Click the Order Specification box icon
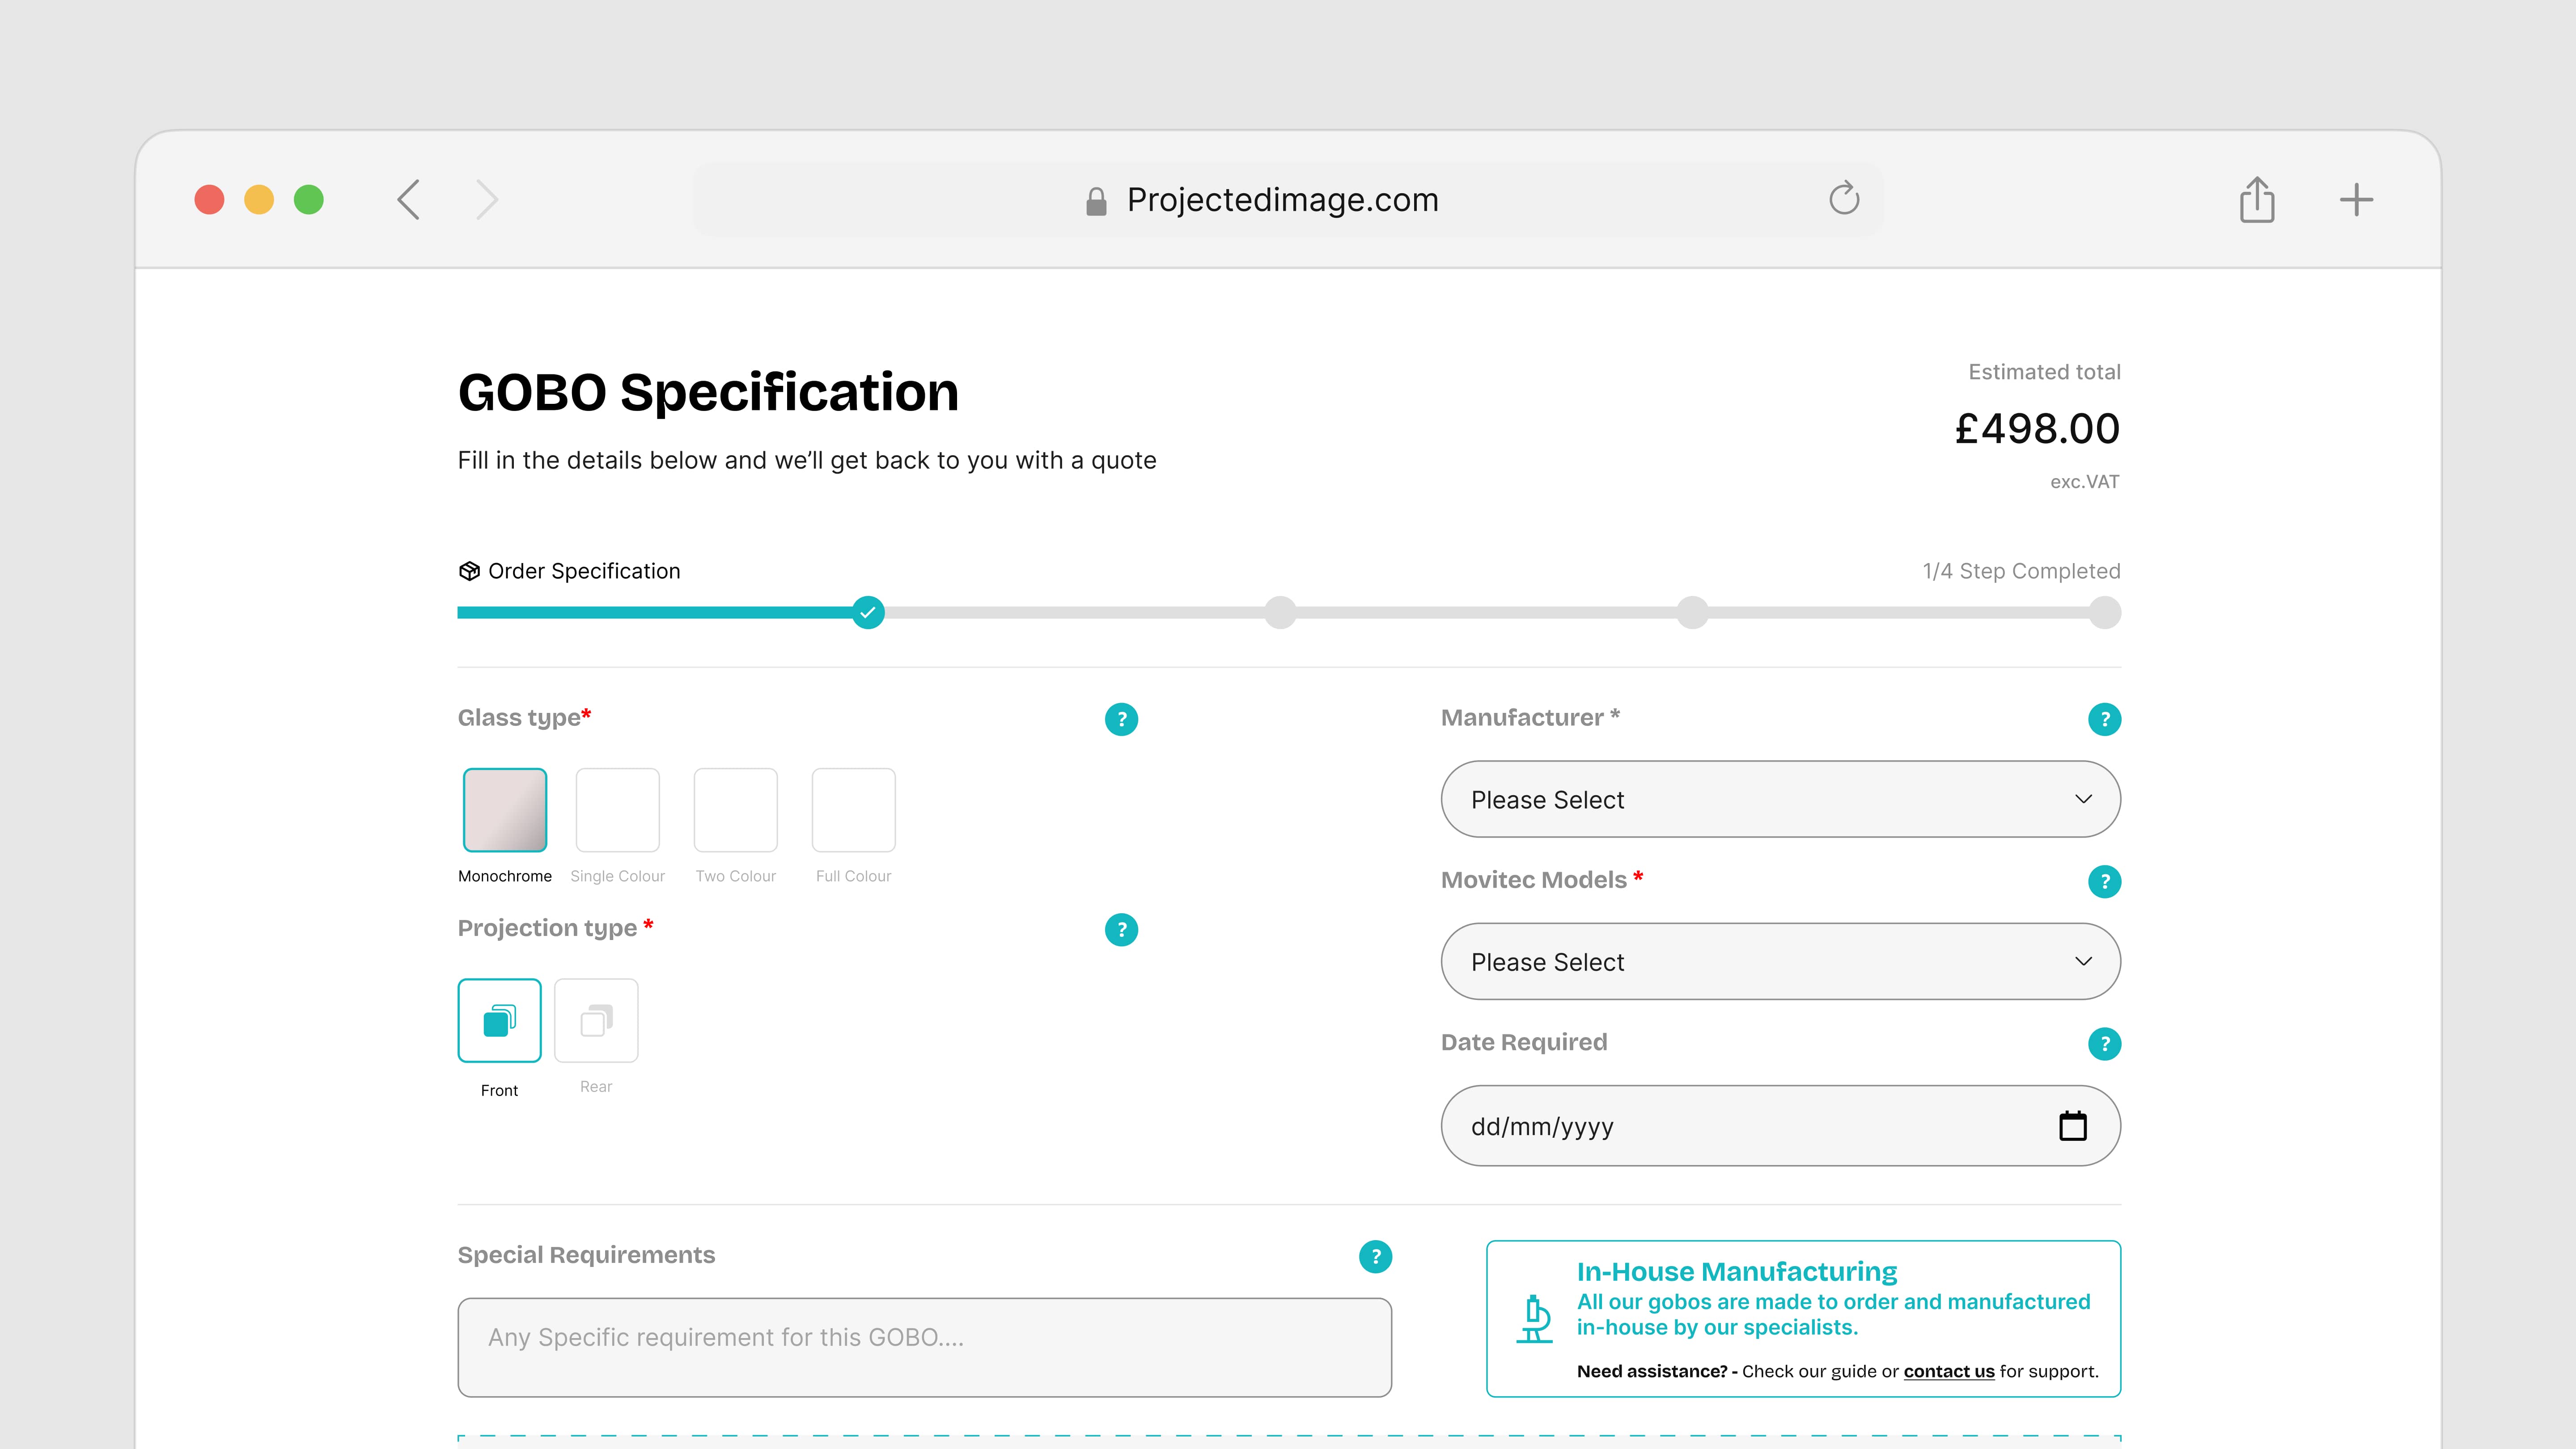The height and width of the screenshot is (1449, 2576). tap(469, 571)
